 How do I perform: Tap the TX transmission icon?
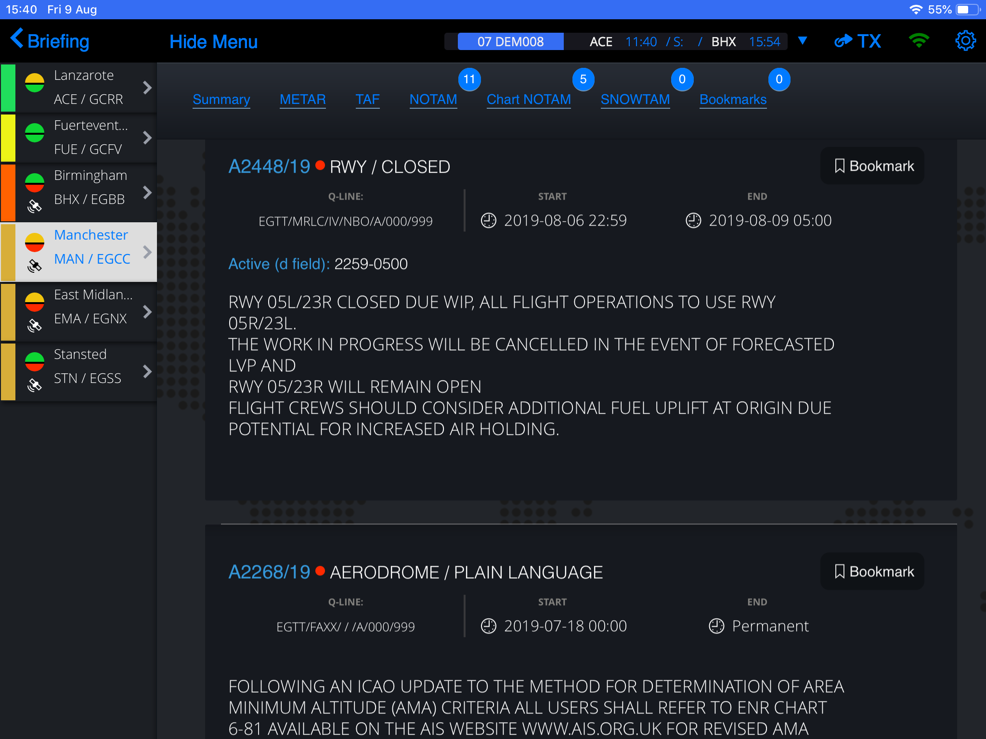(x=856, y=41)
